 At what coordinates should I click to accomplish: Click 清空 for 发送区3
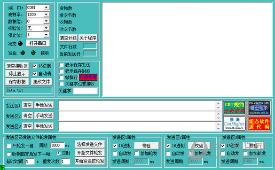click(28, 126)
